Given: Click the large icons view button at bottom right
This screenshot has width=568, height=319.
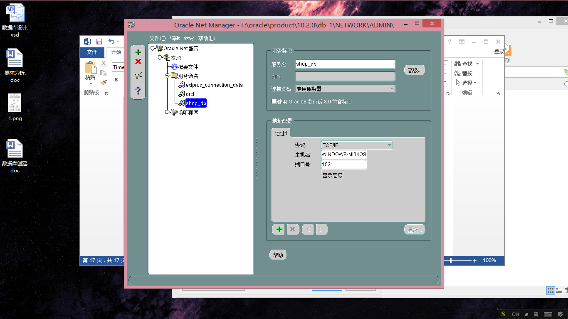Looking at the screenshot, I should coord(551,291).
